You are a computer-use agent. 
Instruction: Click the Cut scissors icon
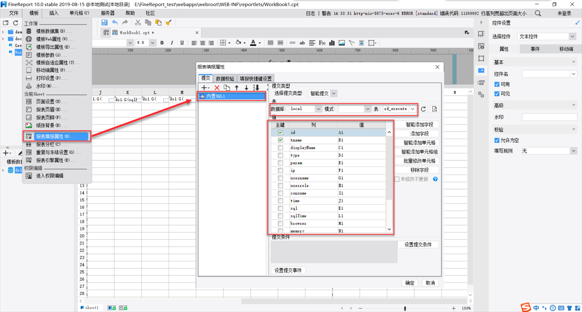click(x=138, y=22)
